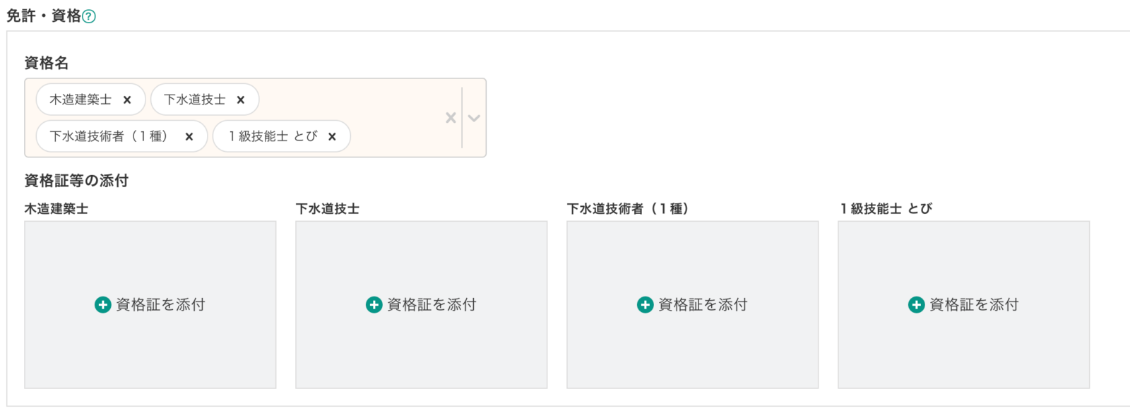Attach certificate for 木造建築士
The width and height of the screenshot is (1130, 413).
[160, 304]
